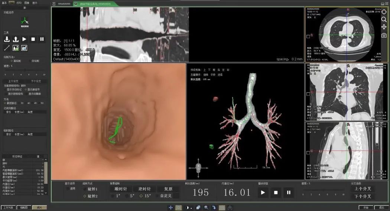Click the crosshair icon beside the axial CT view
This screenshot has width=390, height=211.
384,12
